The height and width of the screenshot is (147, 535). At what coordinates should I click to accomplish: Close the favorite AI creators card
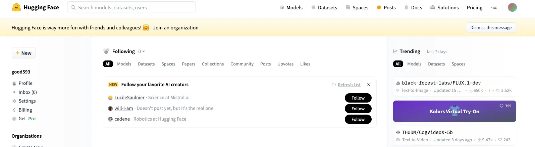(x=369, y=85)
